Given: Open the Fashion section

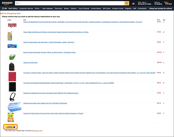Looking at the screenshot, I should pos(73,8).
